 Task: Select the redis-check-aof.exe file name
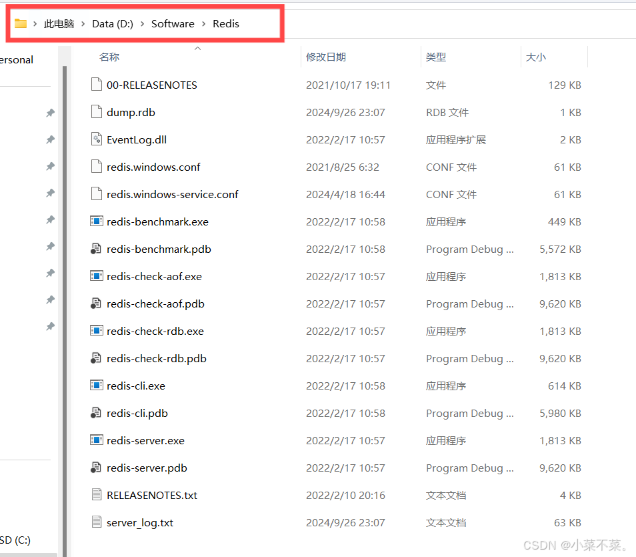click(154, 276)
